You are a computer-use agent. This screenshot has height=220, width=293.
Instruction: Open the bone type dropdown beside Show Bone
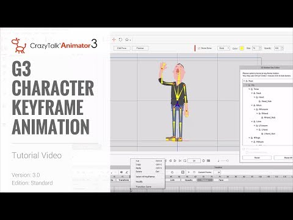(x=223, y=48)
